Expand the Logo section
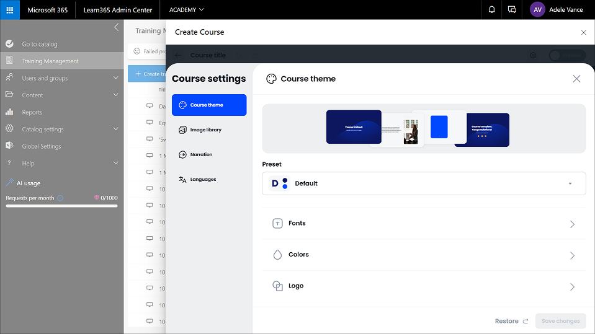595x334 pixels. (x=424, y=286)
